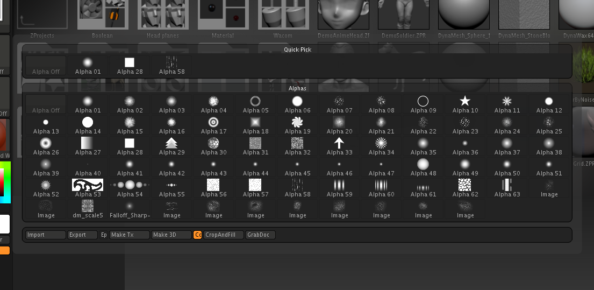Pick the dm_scale5 alpha
The image size is (594, 290).
[x=88, y=209]
